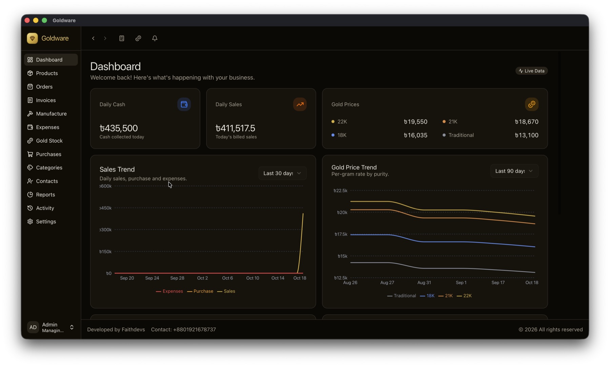Toggle the 22K line in the legend
Viewport: 610px width, 367px height.
click(x=464, y=296)
